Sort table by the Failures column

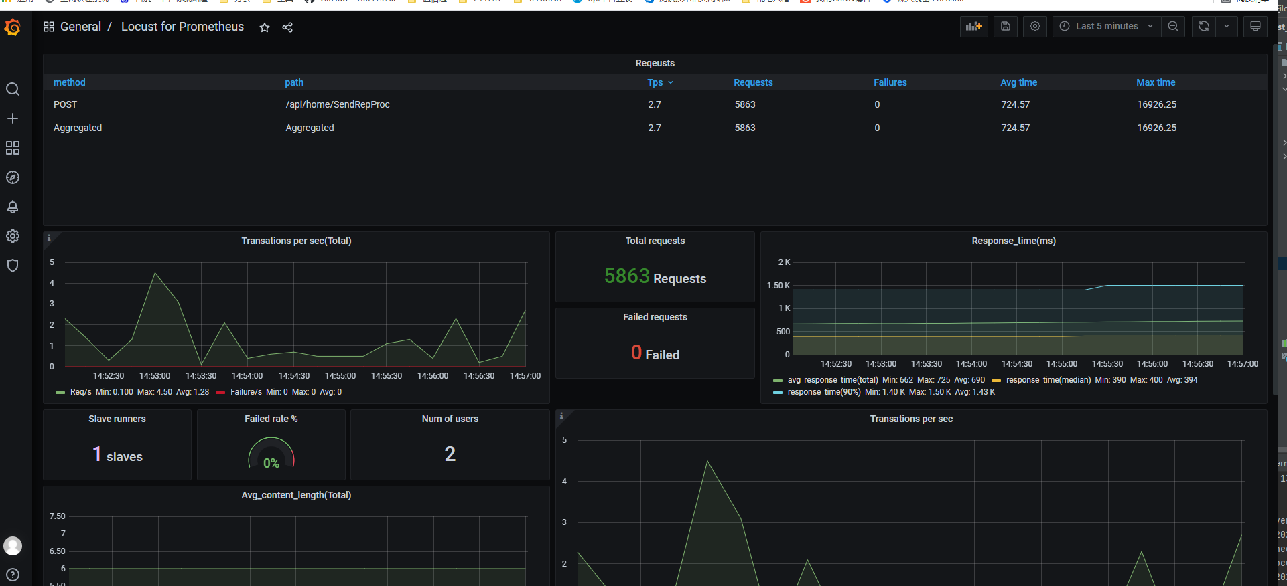890,82
